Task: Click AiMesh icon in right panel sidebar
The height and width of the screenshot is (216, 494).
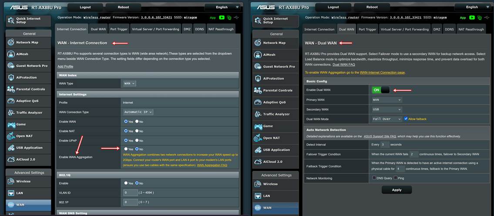Action: tap(258, 54)
